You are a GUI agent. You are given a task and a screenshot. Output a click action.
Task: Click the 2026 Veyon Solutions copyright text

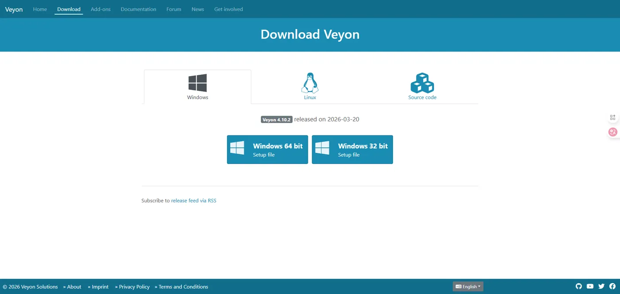pos(30,287)
